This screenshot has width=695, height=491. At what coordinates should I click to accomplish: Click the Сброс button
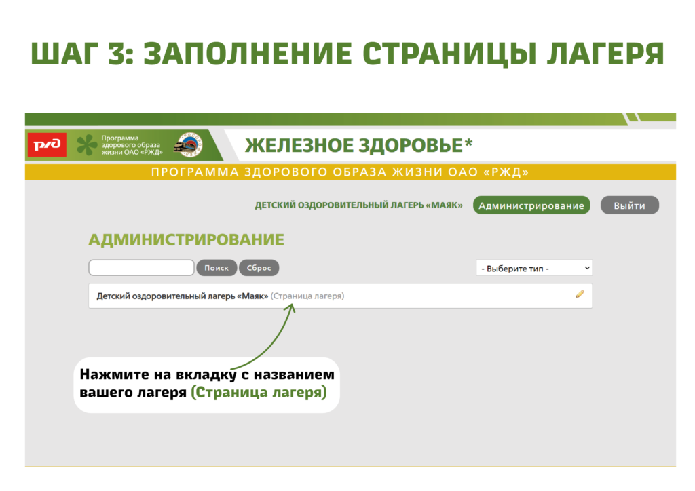259,268
